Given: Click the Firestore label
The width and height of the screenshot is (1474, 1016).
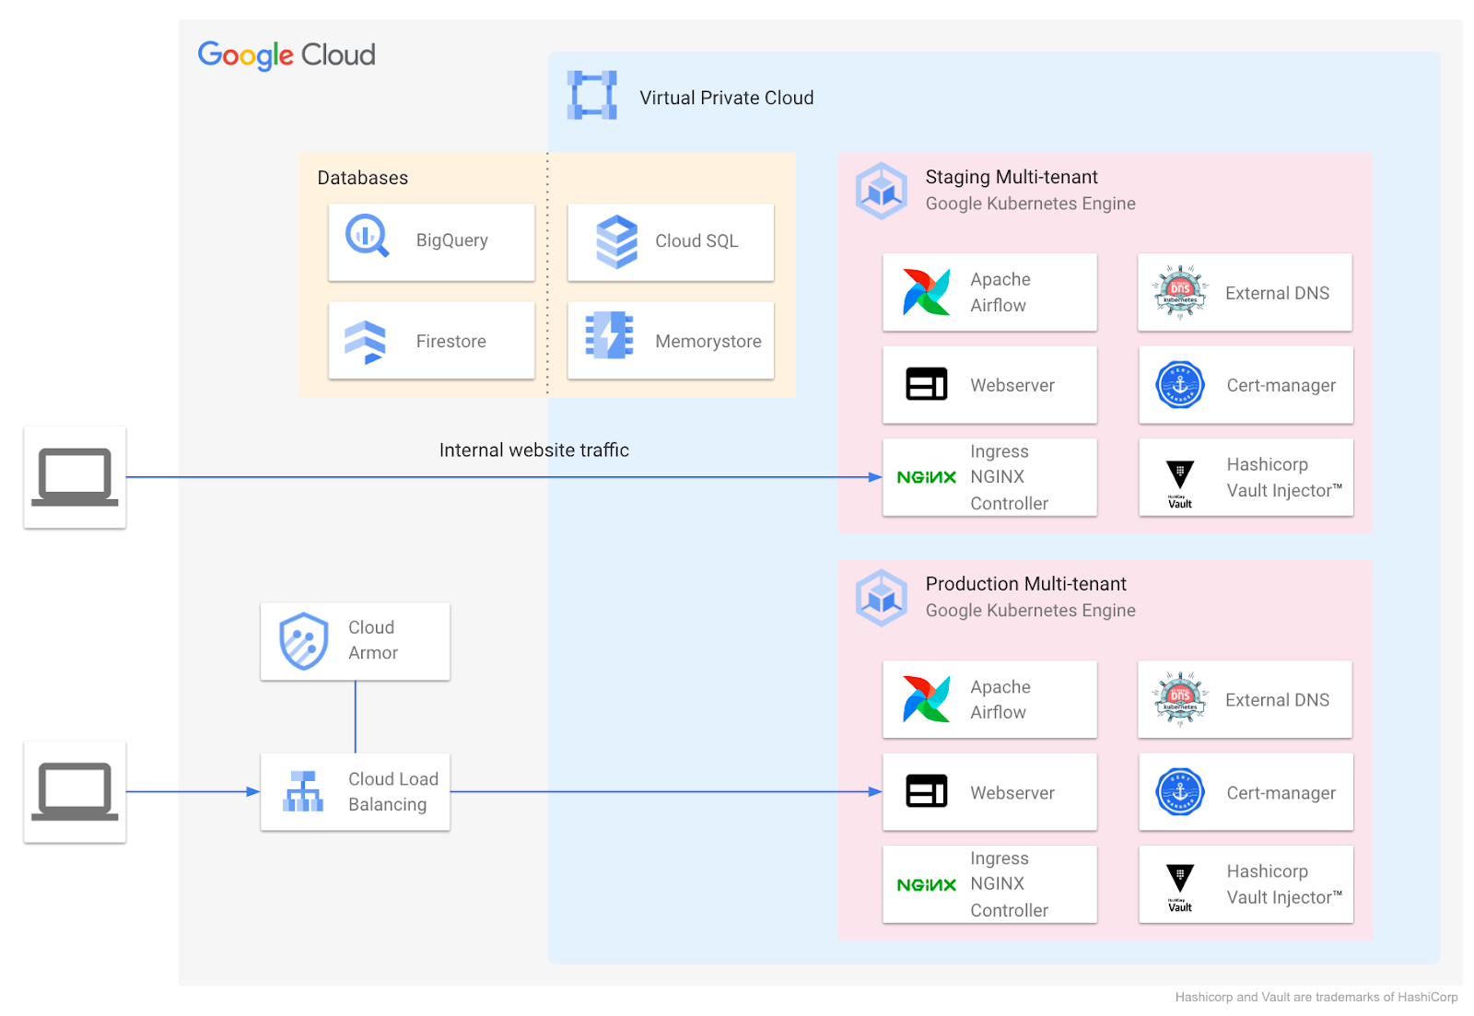Looking at the screenshot, I should (x=450, y=341).
